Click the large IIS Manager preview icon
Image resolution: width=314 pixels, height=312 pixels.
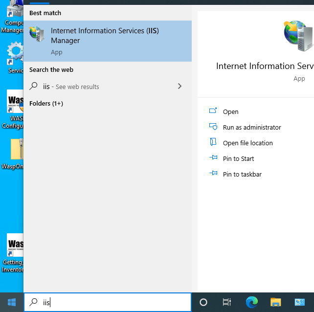[x=298, y=36]
